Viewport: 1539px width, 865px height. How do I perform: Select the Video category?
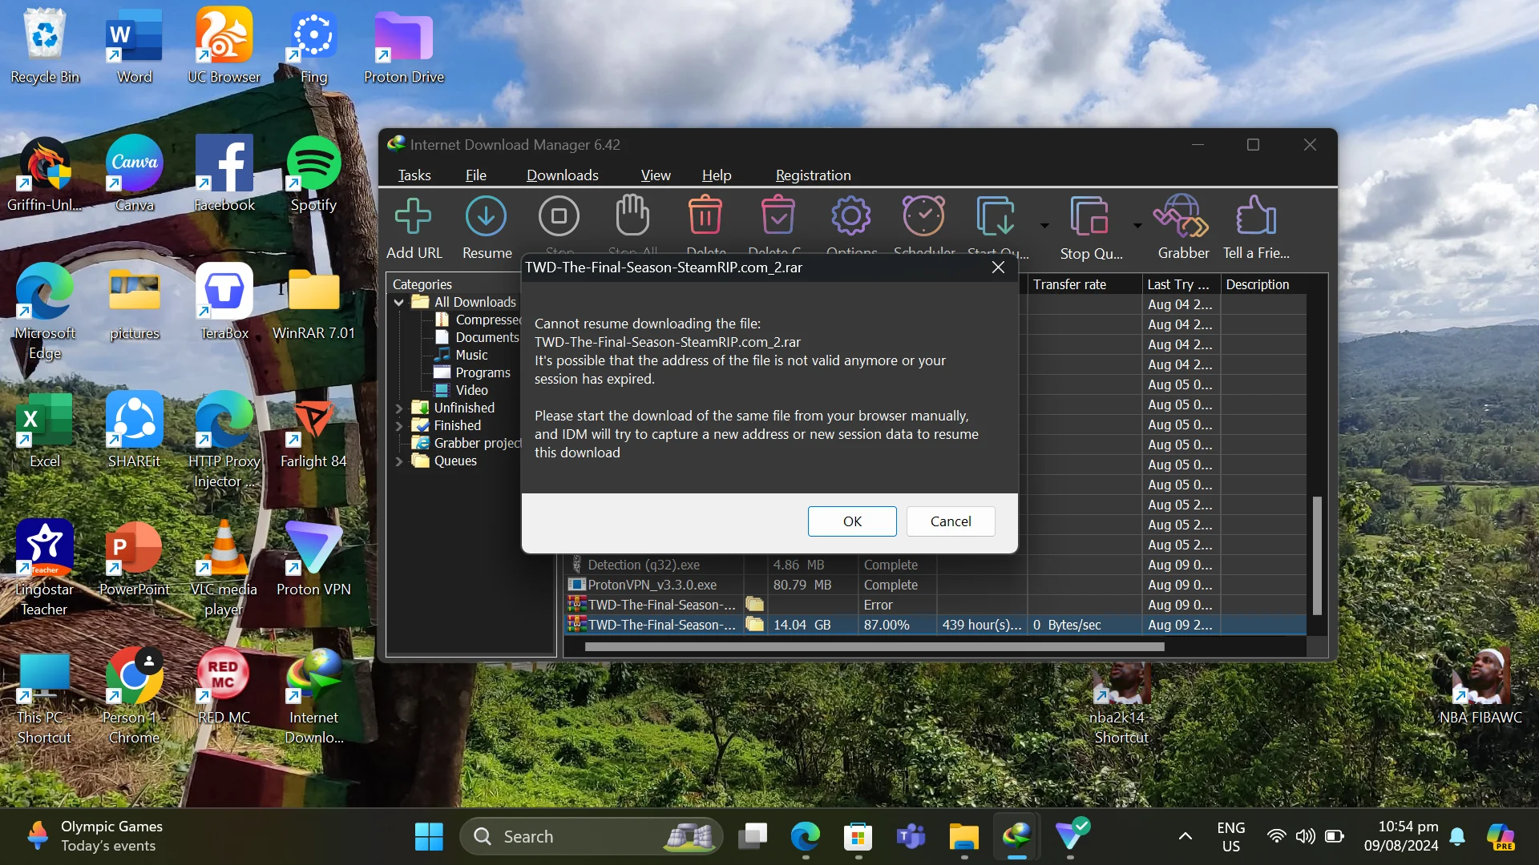(461, 390)
